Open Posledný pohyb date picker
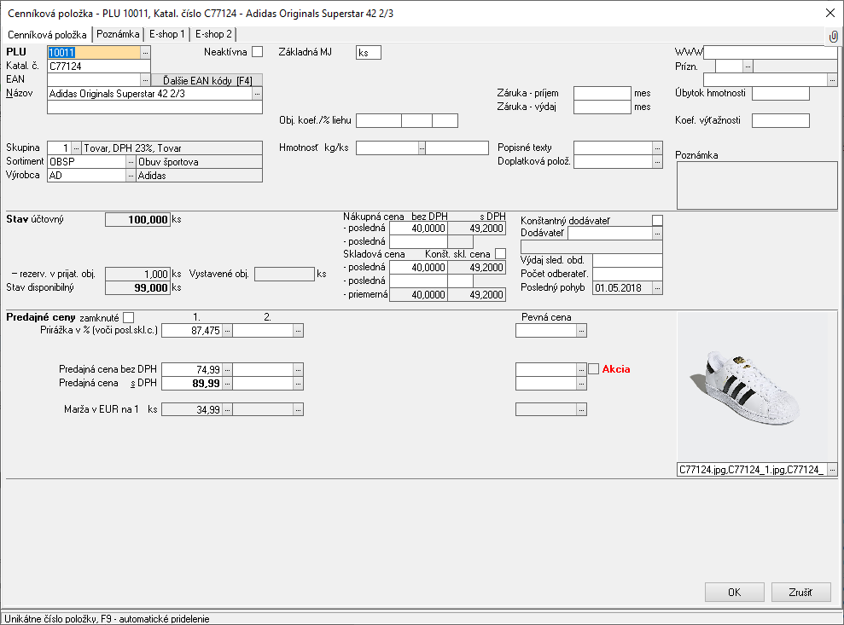The width and height of the screenshot is (844, 625). [657, 287]
